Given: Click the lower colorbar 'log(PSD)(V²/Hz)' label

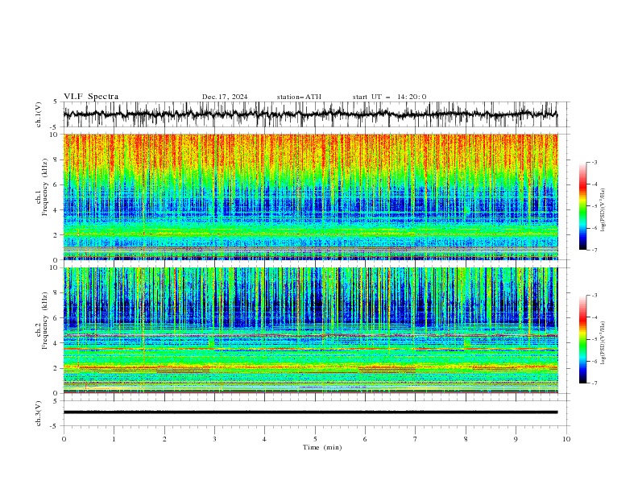Looking at the screenshot, I should 603,343.
